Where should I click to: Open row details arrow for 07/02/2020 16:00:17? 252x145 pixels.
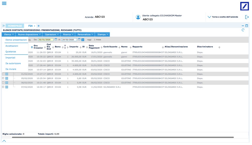pyautogui.click(x=7, y=87)
